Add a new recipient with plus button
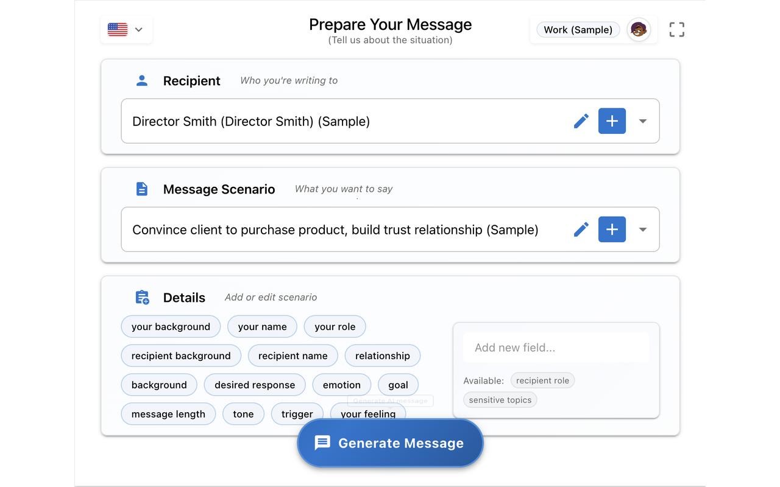 (612, 121)
